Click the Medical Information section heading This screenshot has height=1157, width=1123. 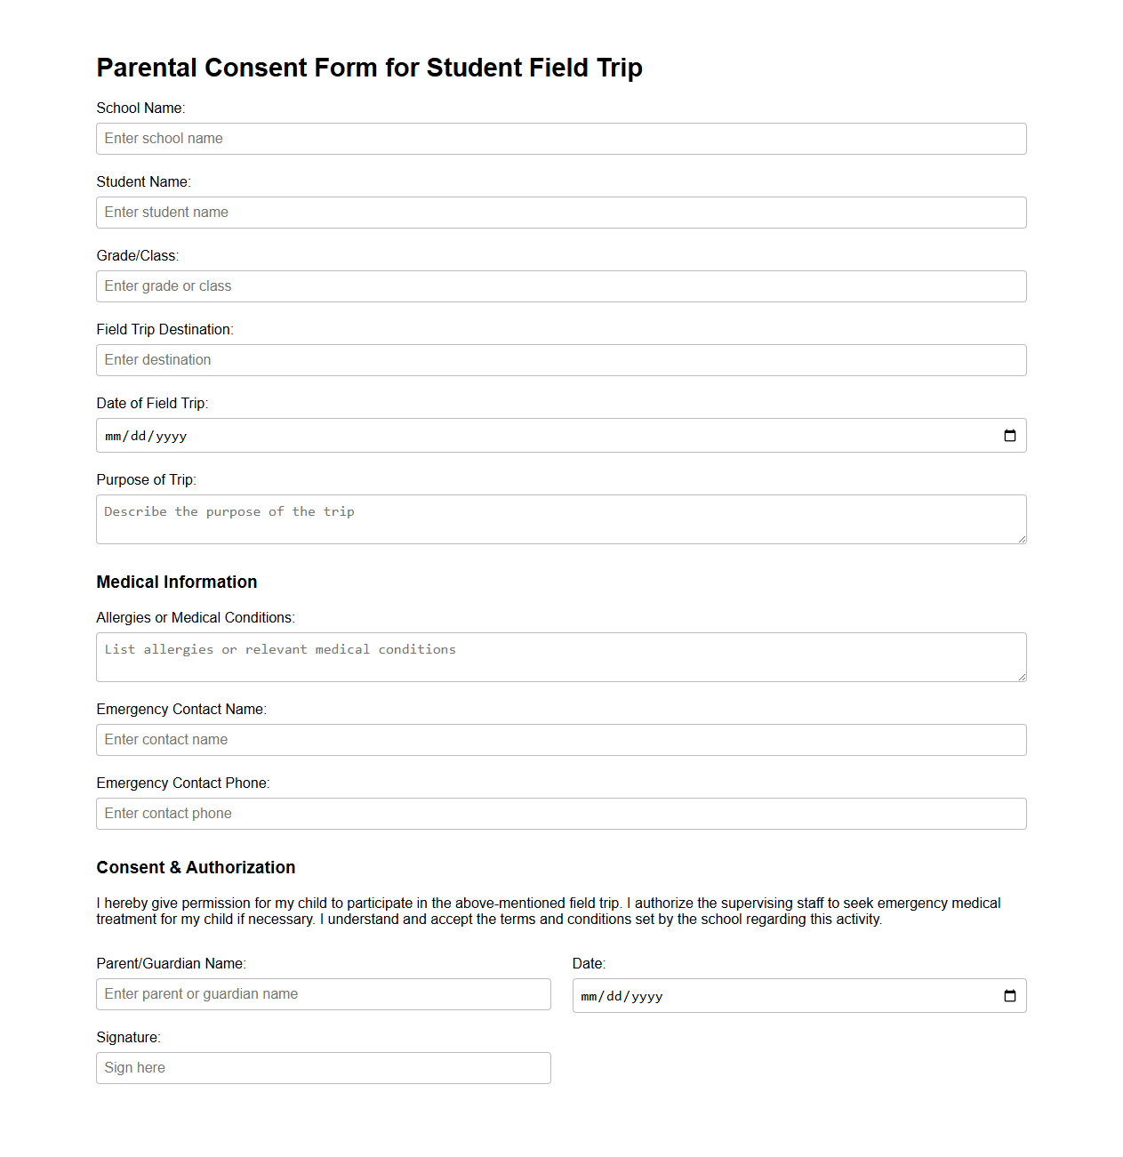[x=176, y=582]
